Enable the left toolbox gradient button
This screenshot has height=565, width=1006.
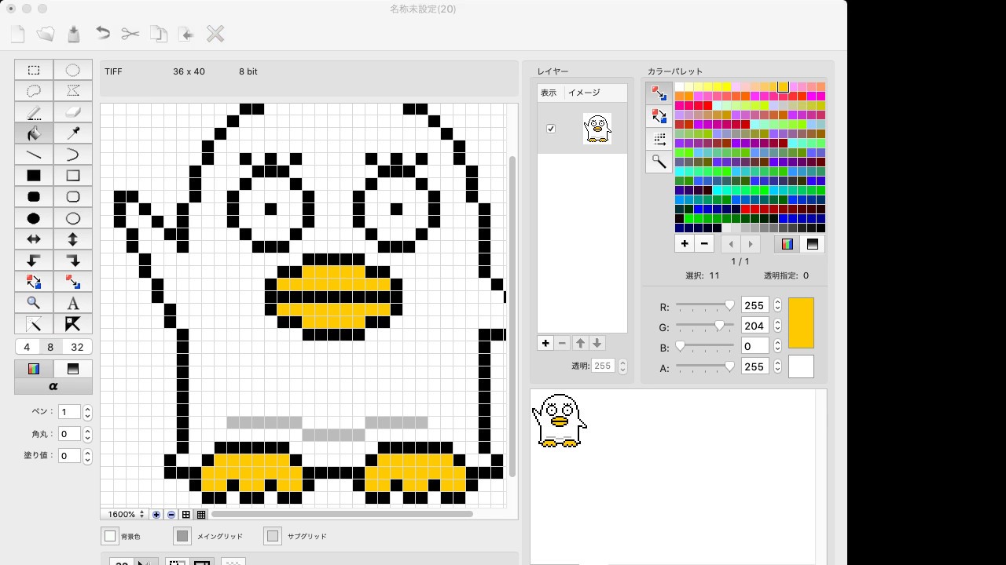click(73, 369)
